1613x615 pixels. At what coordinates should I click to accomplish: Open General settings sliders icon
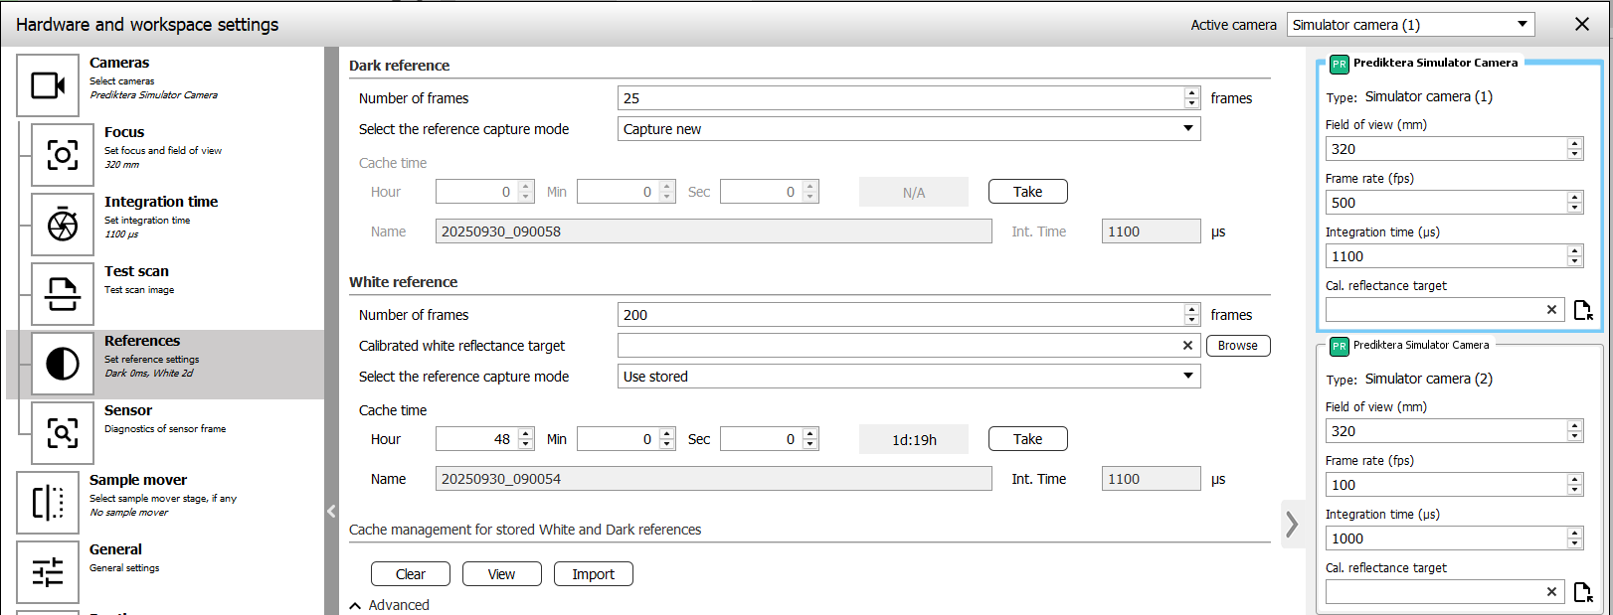[48, 572]
